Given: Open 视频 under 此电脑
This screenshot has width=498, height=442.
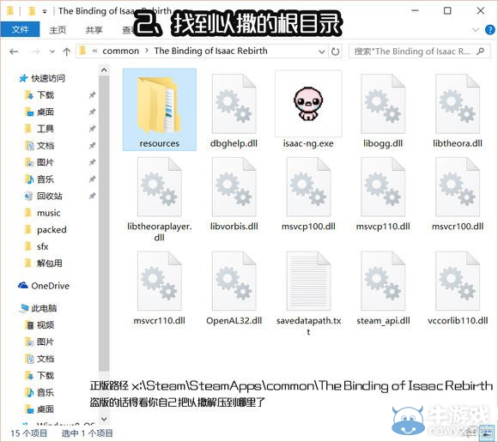Looking at the screenshot, I should (39, 324).
